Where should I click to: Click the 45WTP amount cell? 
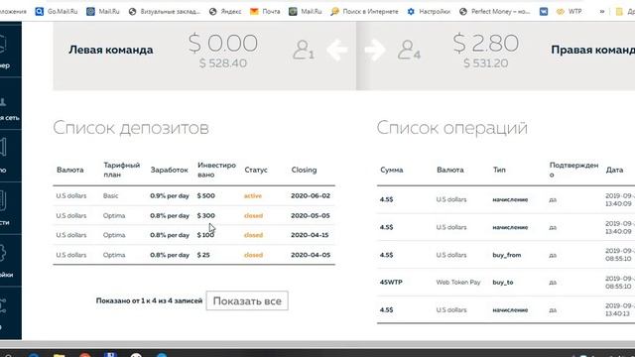(391, 282)
